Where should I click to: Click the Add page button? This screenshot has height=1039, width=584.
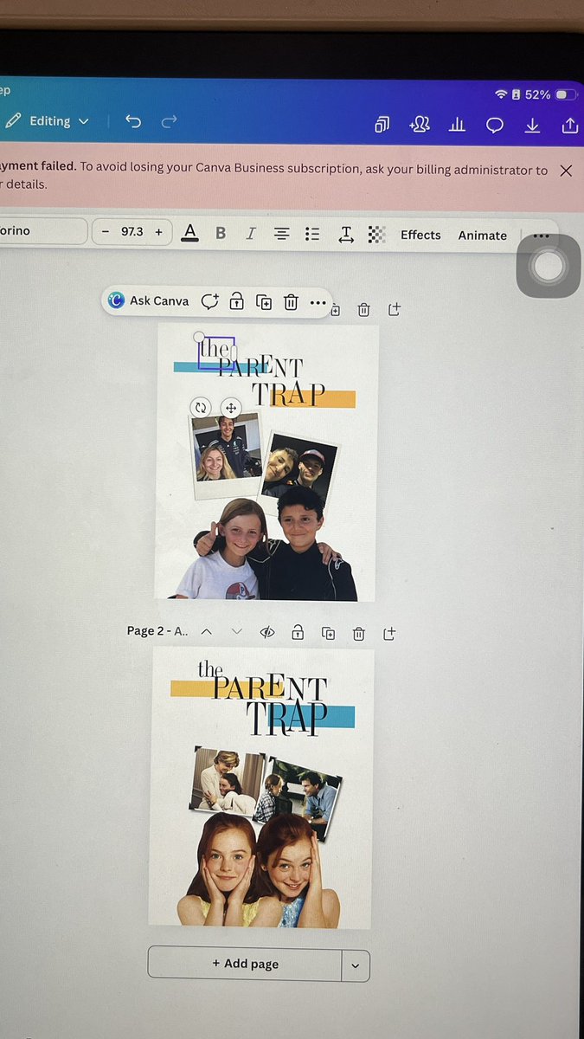246,964
